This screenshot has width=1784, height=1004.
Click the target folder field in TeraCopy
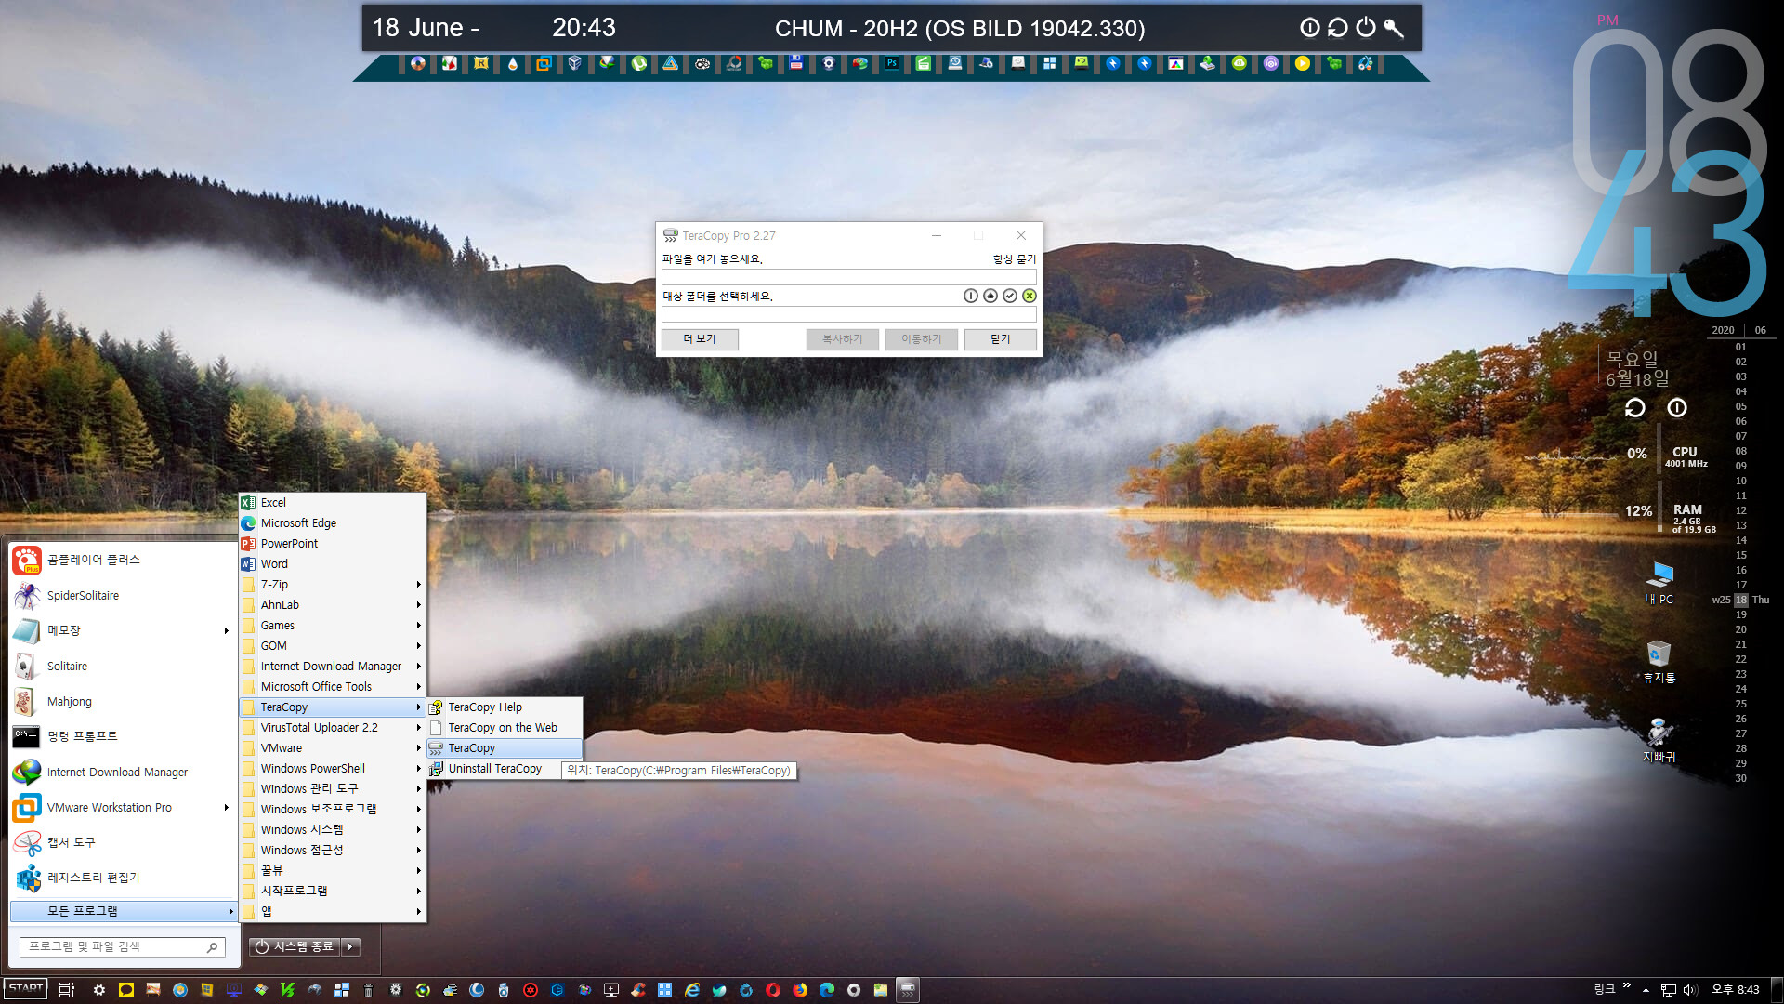(x=848, y=314)
